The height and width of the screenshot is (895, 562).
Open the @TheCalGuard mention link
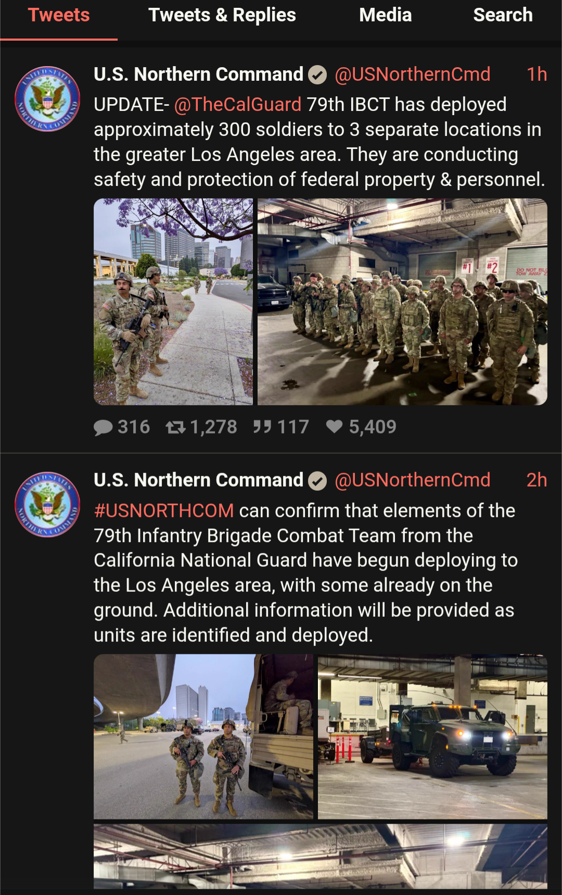(238, 105)
